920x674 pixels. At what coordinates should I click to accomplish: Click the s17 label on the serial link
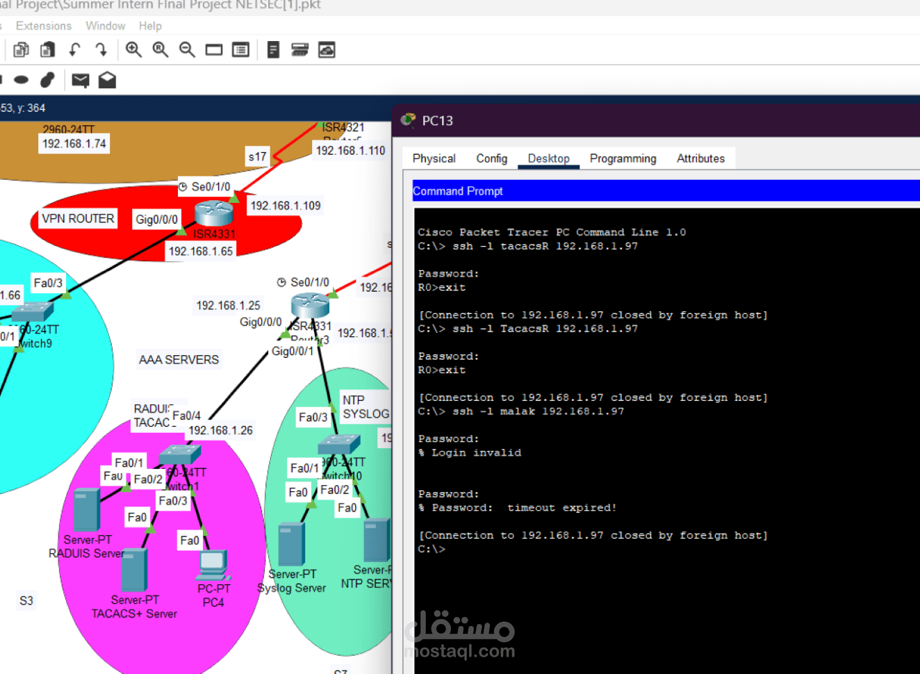click(257, 157)
